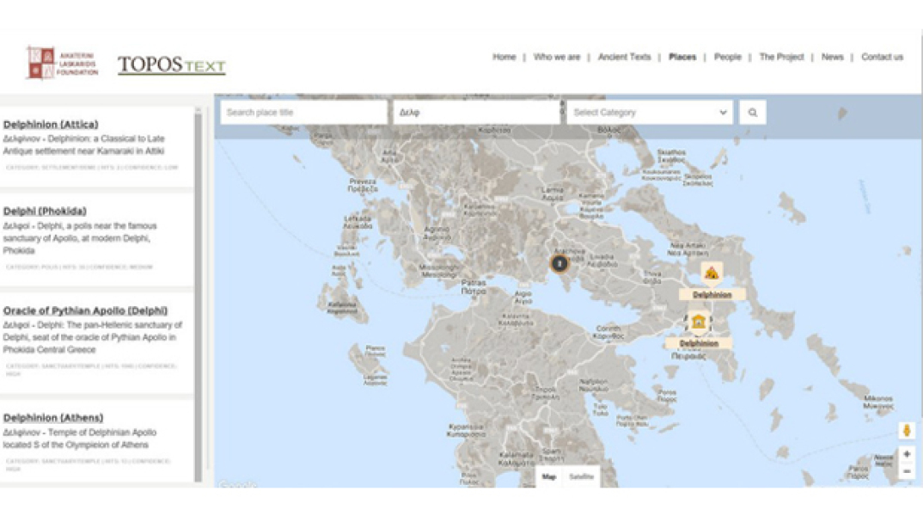Open Oracle of Pythian Apollo (Delphi) link

(85, 310)
